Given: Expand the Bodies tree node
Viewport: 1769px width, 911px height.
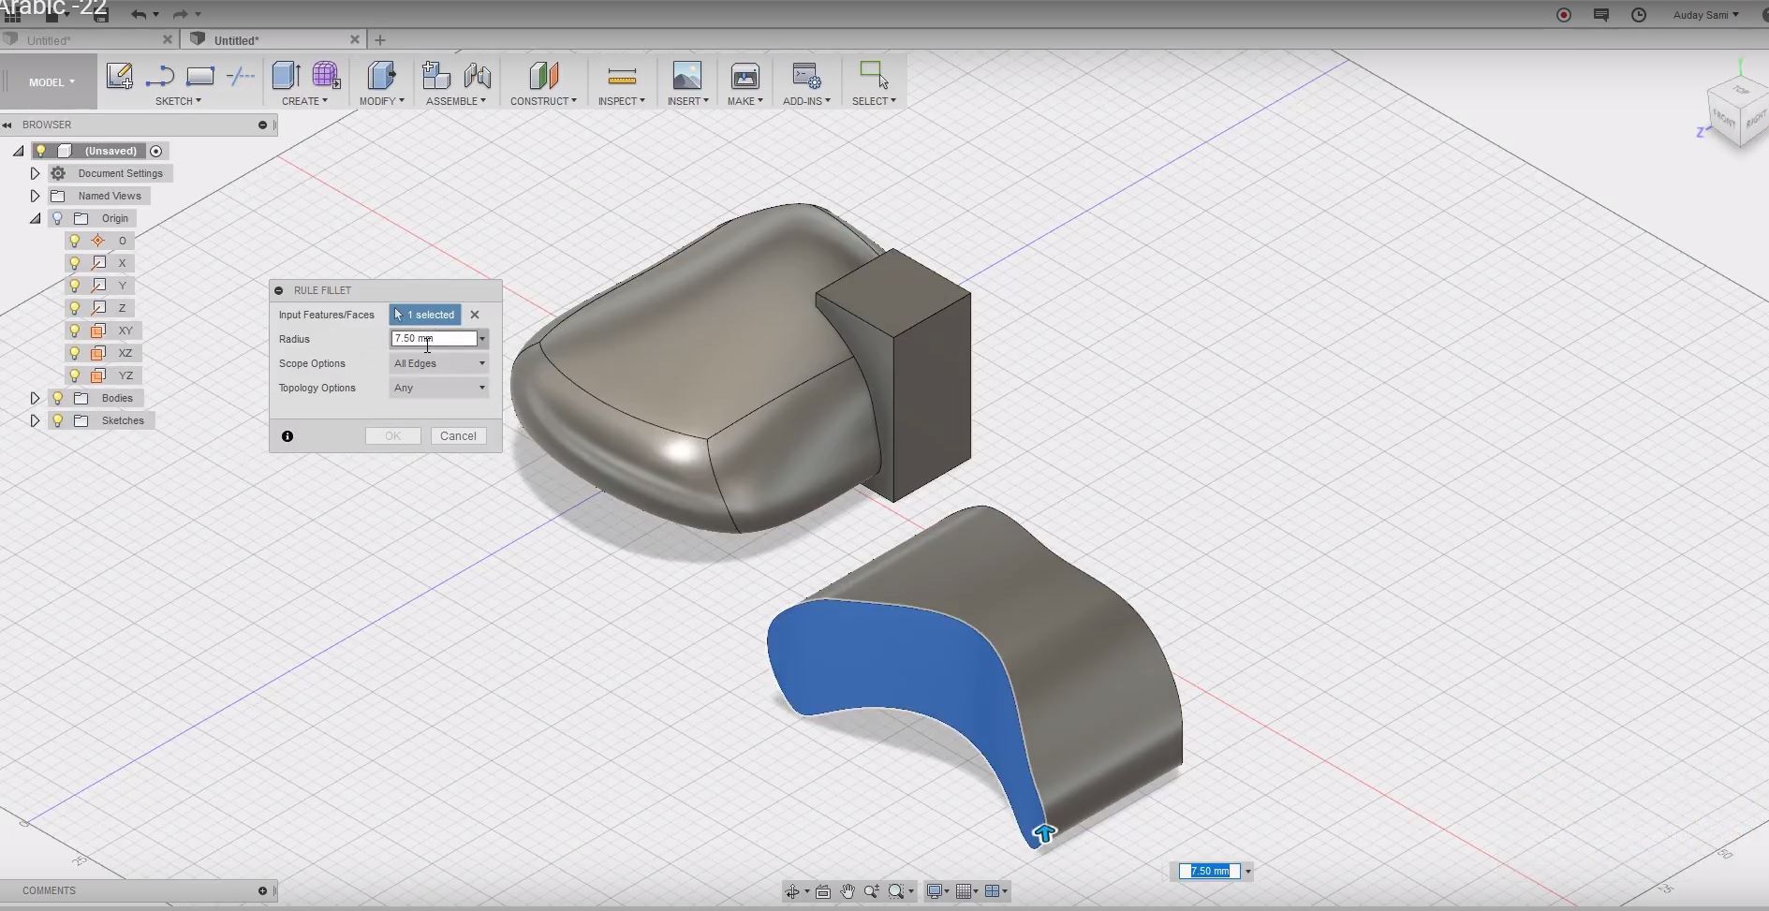Looking at the screenshot, I should click(x=36, y=397).
